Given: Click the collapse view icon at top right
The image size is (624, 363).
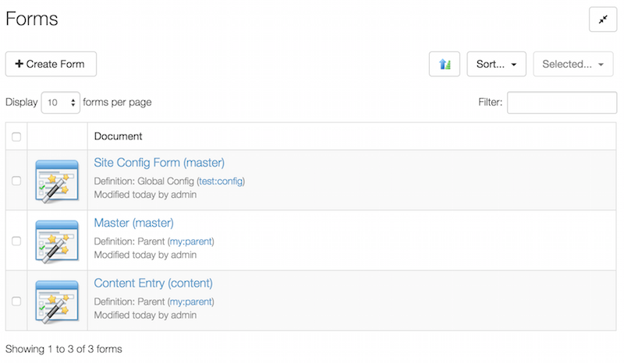Looking at the screenshot, I should [602, 20].
